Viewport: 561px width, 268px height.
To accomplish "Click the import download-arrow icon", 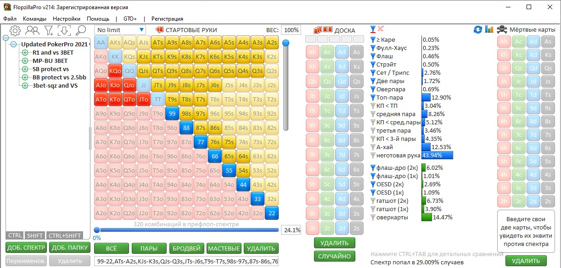I will click(x=64, y=30).
